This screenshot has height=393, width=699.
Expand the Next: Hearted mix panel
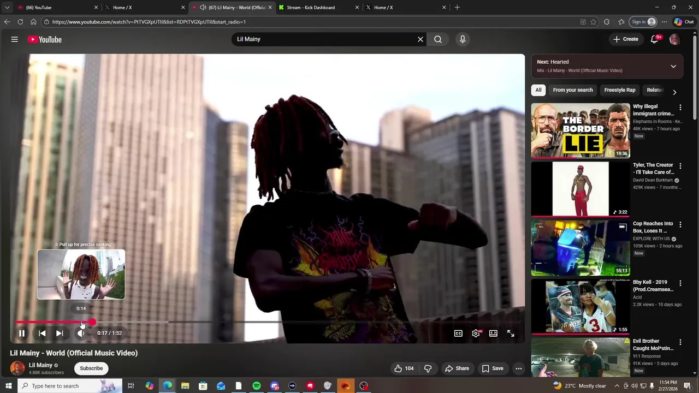tap(673, 66)
